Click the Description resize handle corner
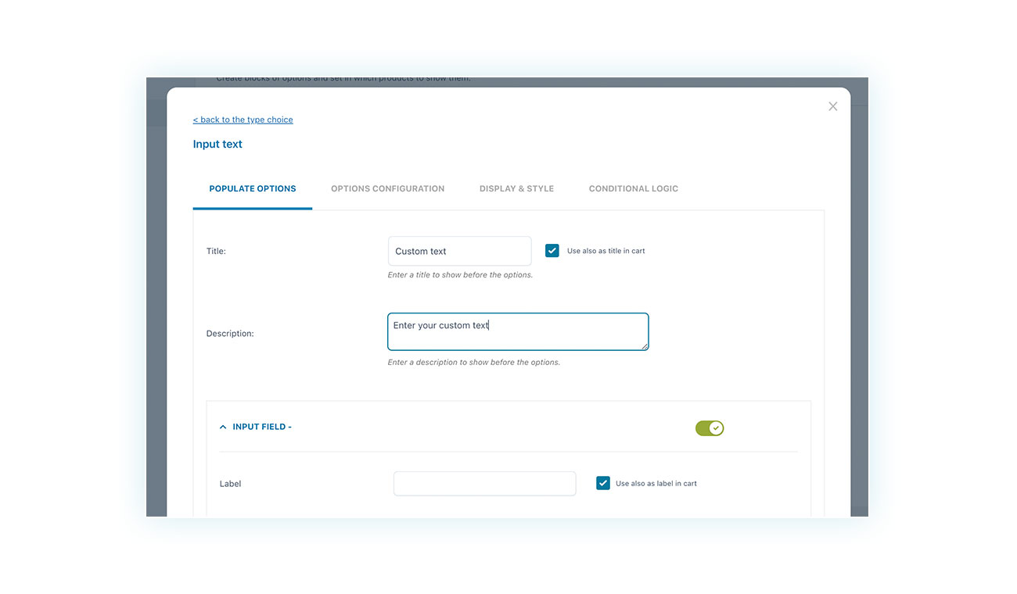This screenshot has width=1017, height=594. pos(645,346)
